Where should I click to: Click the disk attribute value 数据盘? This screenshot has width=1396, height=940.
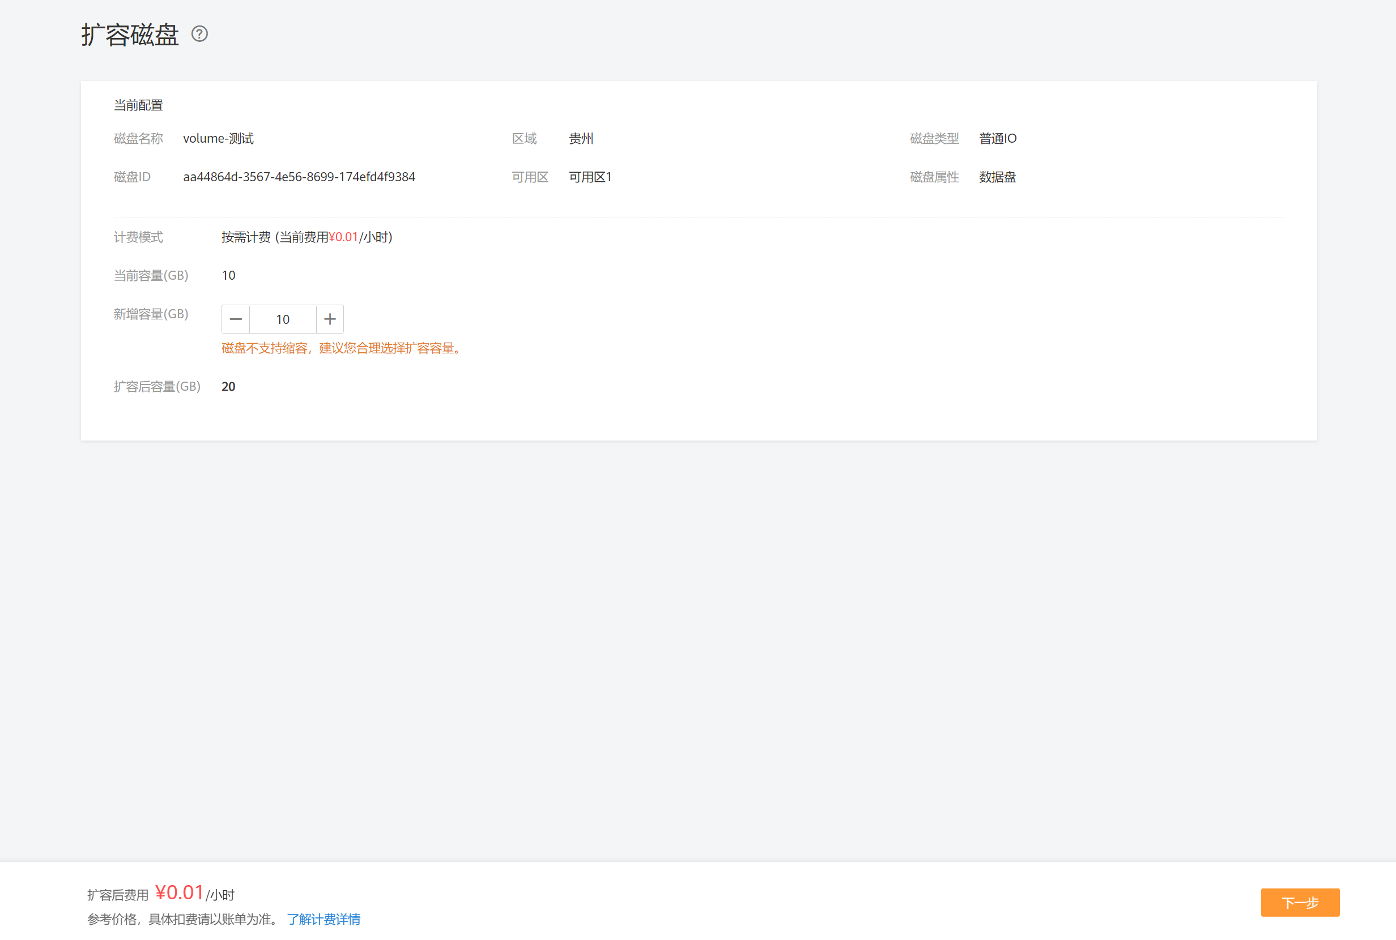pyautogui.click(x=997, y=177)
